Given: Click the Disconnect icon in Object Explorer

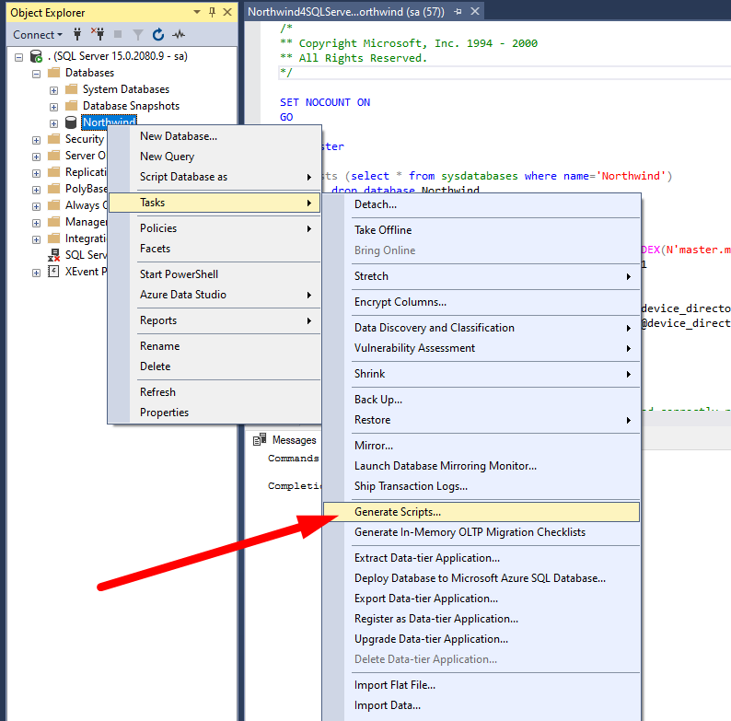Looking at the screenshot, I should 97,35.
